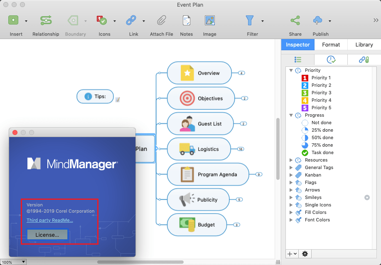Select the task info clock sub-tab
381x265 pixels.
331,59
